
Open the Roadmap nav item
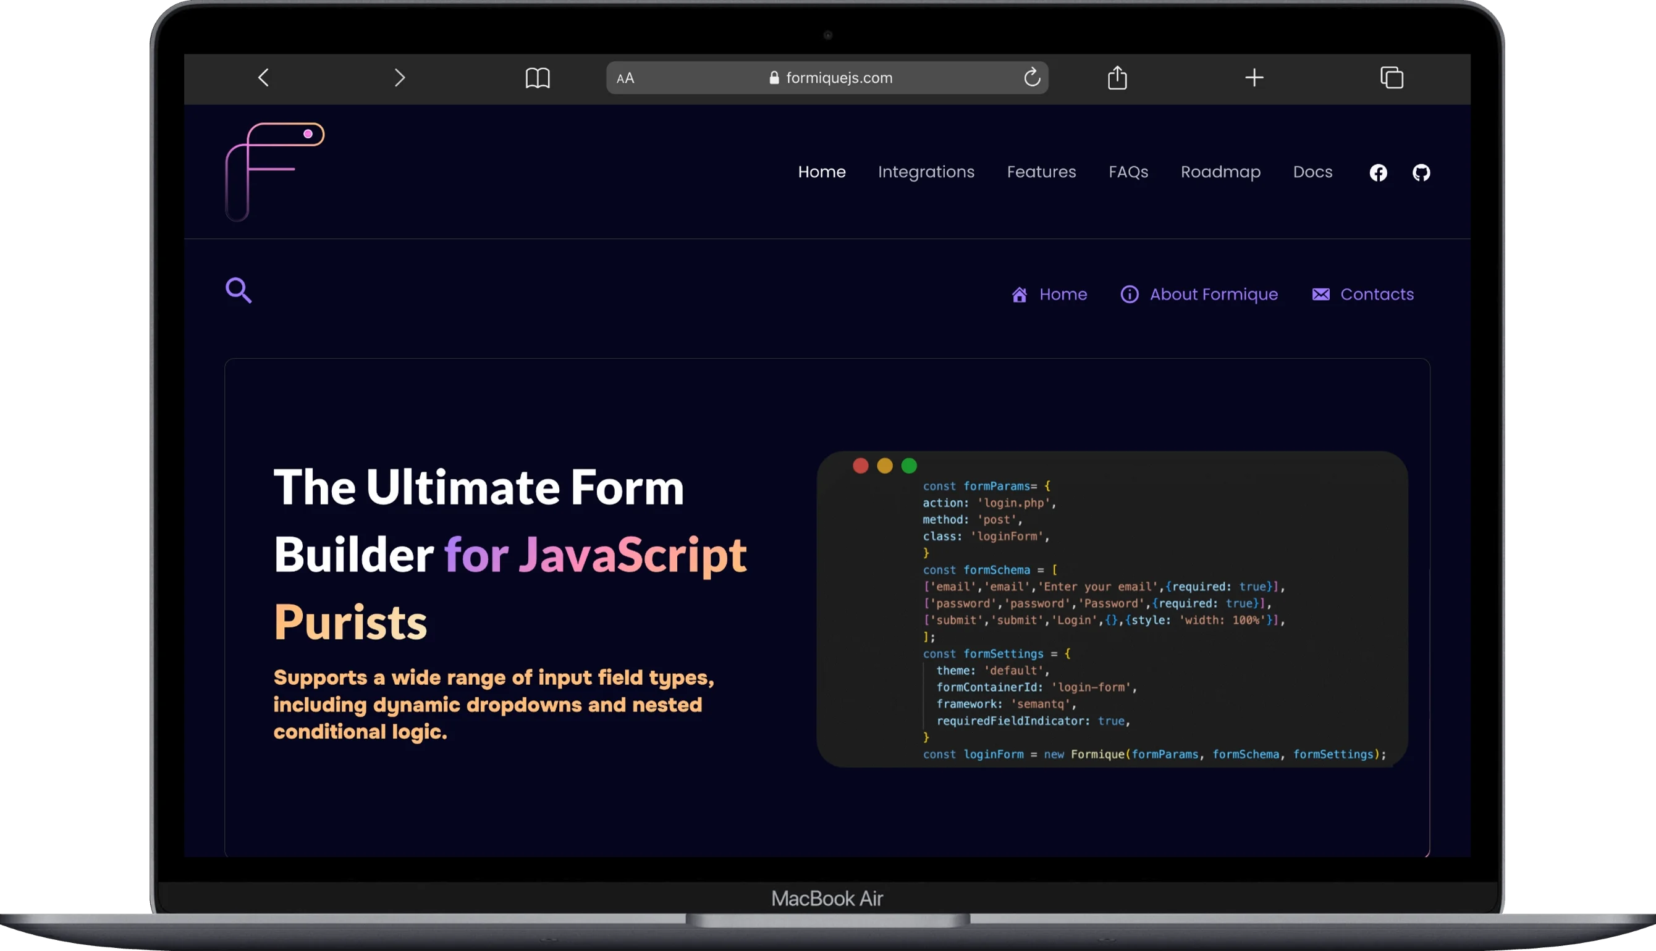click(x=1220, y=172)
